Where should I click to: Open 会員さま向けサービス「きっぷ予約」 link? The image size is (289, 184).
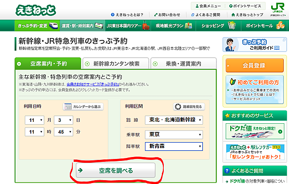92,84
